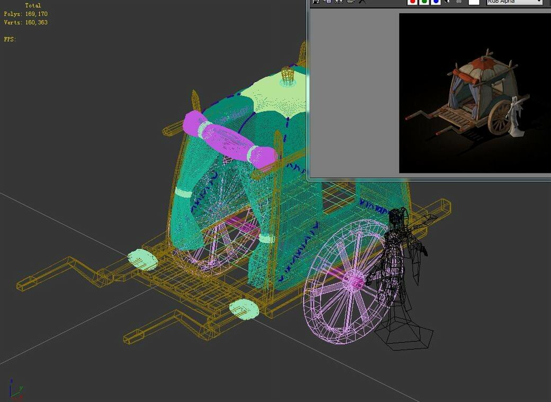Open the RGB Alpha channel dropdown
This screenshot has width=551, height=402.
click(x=514, y=2)
